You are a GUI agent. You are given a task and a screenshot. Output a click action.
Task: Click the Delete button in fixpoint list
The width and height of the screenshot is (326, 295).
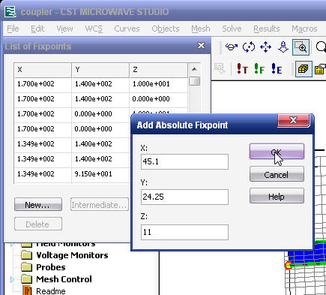point(38,224)
